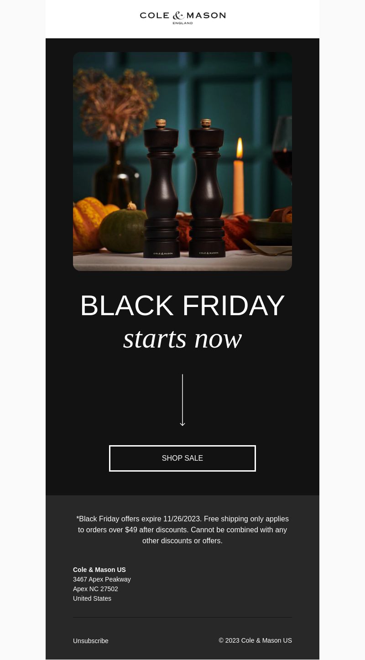Click the BLACK FRIDAY headline
365x660 pixels.
coord(182,306)
